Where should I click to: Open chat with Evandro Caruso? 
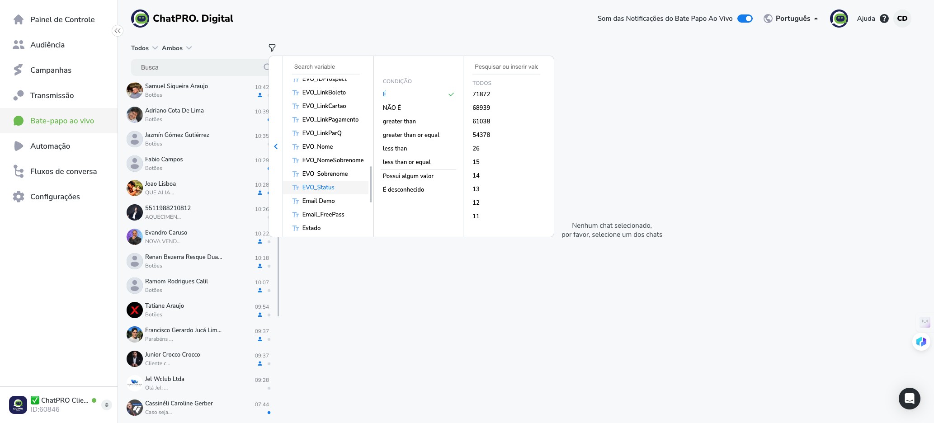pos(198,237)
